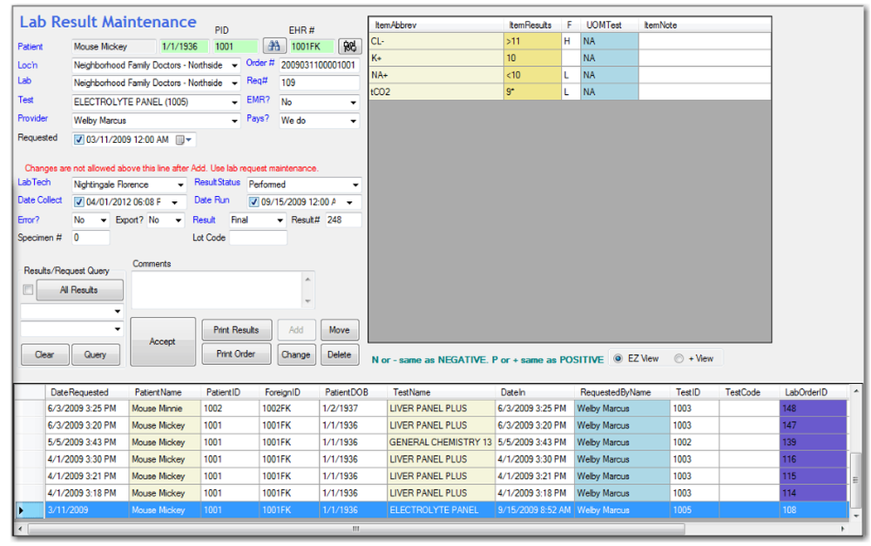The width and height of the screenshot is (871, 546).
Task: Open second empty query dropdown above Clear
Action: (x=118, y=329)
